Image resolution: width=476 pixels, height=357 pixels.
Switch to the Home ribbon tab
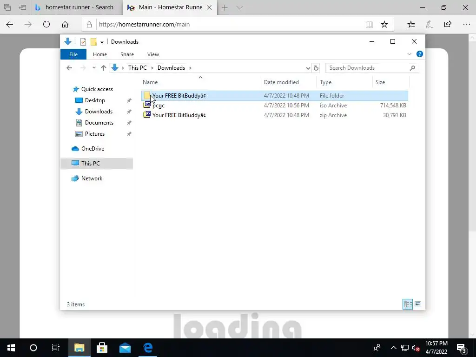tap(100, 54)
